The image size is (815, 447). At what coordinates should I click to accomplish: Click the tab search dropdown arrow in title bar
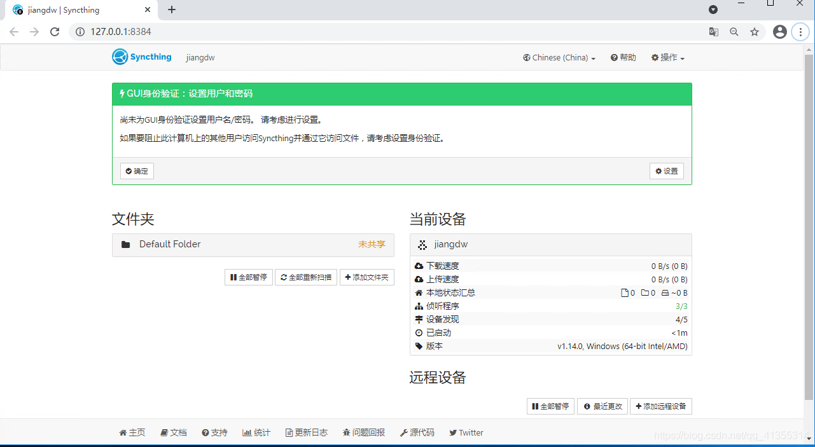click(713, 10)
